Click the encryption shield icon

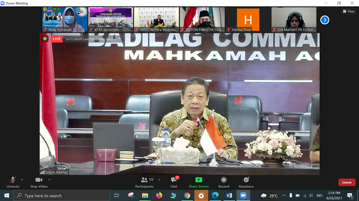pyautogui.click(x=44, y=39)
